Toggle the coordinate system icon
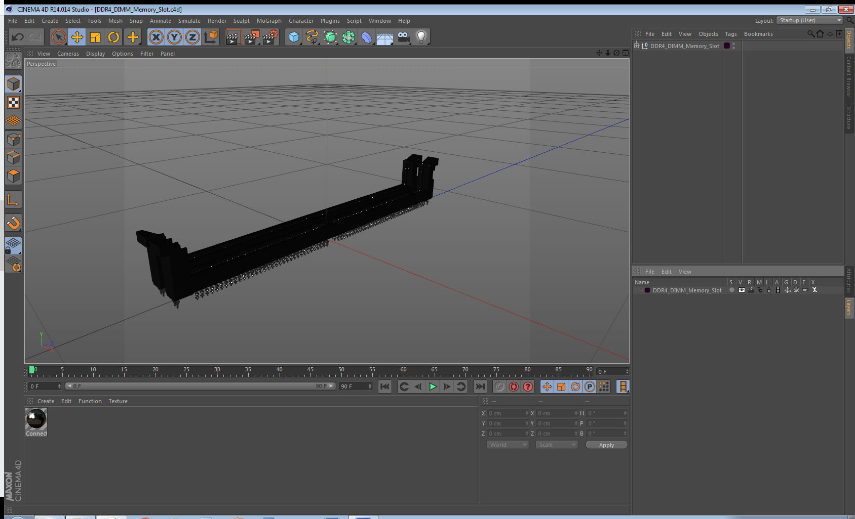 (x=211, y=37)
